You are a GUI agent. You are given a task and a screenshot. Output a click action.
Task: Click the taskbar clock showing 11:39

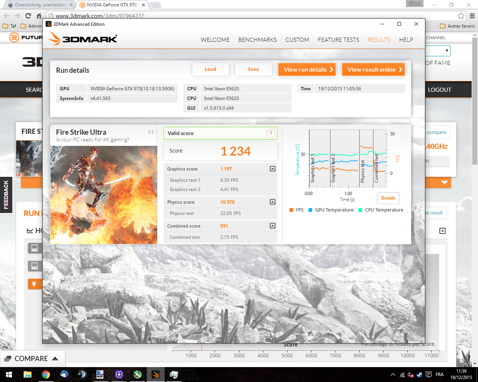461,375
